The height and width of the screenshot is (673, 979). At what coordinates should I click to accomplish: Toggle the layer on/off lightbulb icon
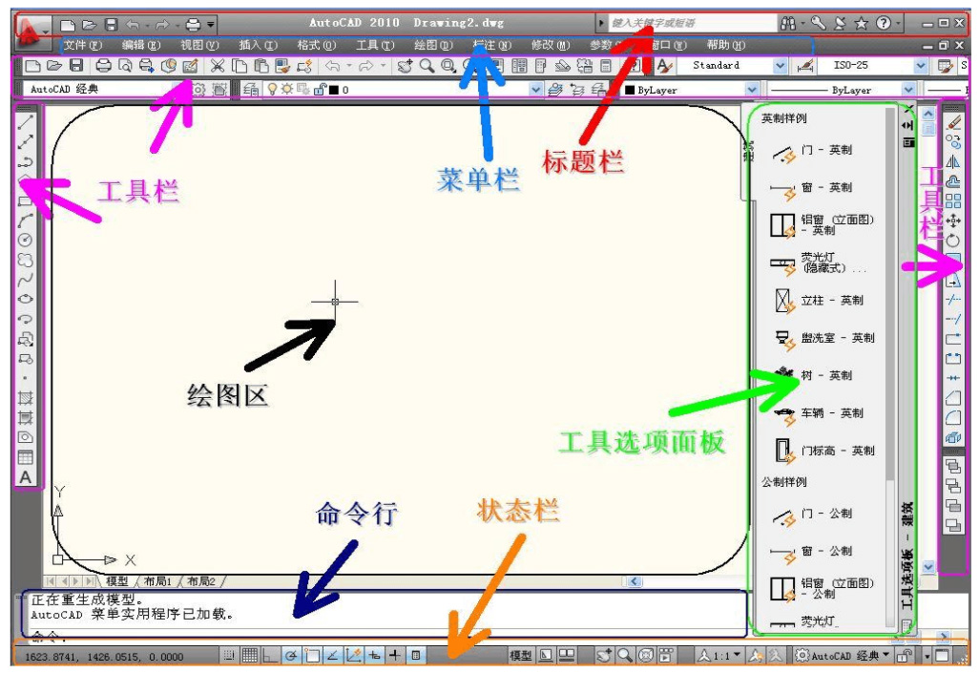tap(272, 90)
